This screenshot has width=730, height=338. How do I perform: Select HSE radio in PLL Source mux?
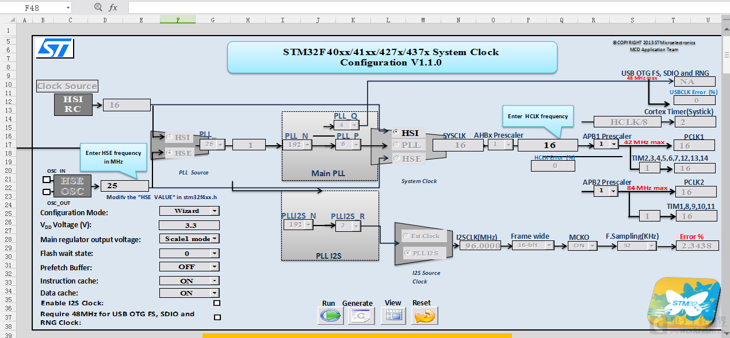[x=169, y=153]
